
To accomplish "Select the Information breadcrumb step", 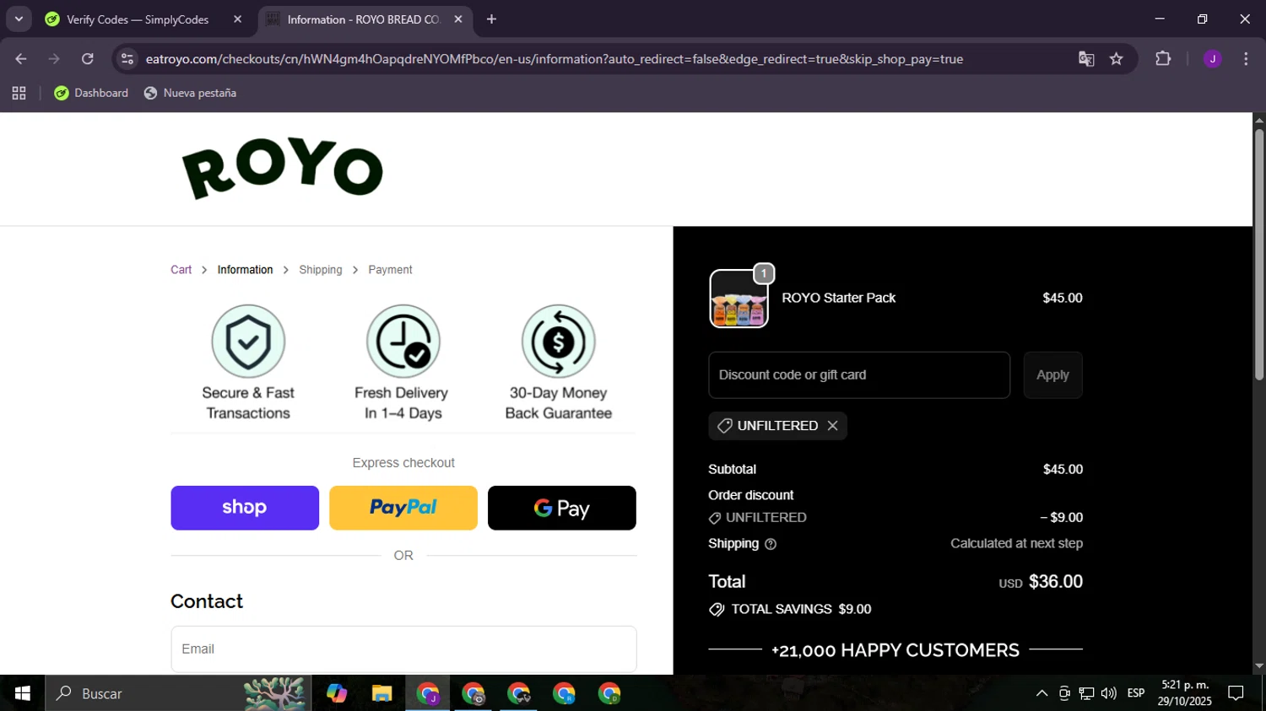I will click(x=245, y=270).
